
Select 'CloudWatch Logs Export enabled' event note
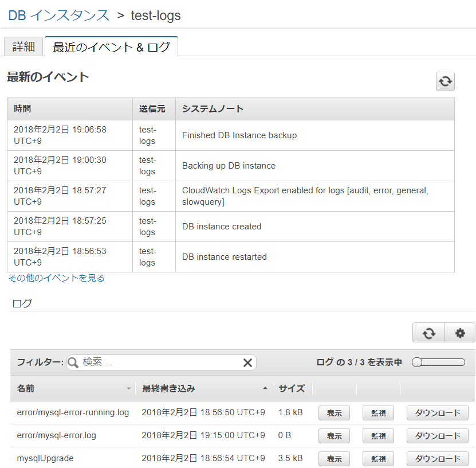pyautogui.click(x=305, y=196)
